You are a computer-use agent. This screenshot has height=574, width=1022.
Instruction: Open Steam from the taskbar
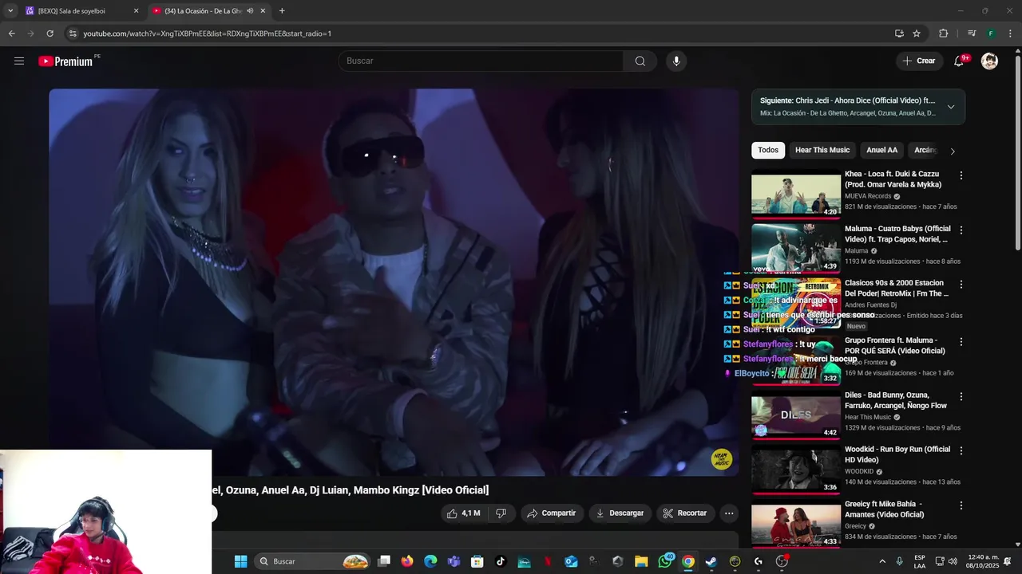coord(711,561)
